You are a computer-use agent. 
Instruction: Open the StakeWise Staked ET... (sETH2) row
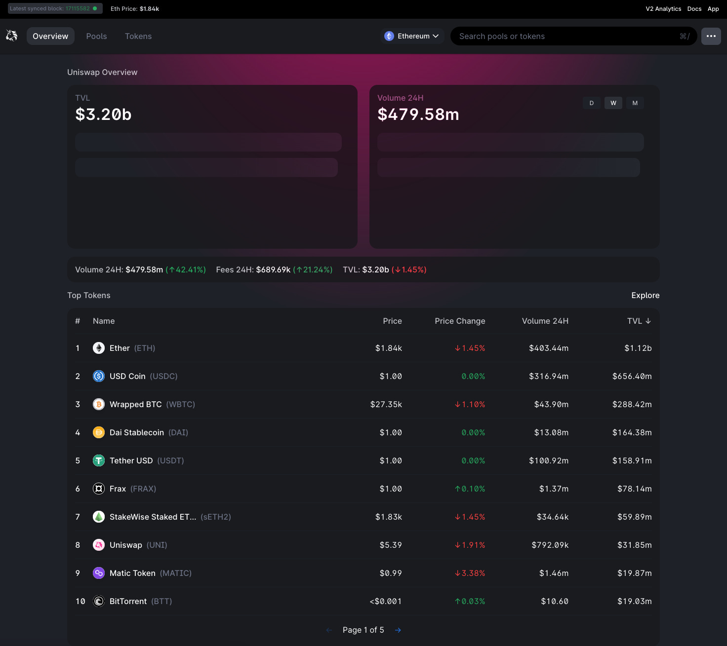pos(363,517)
